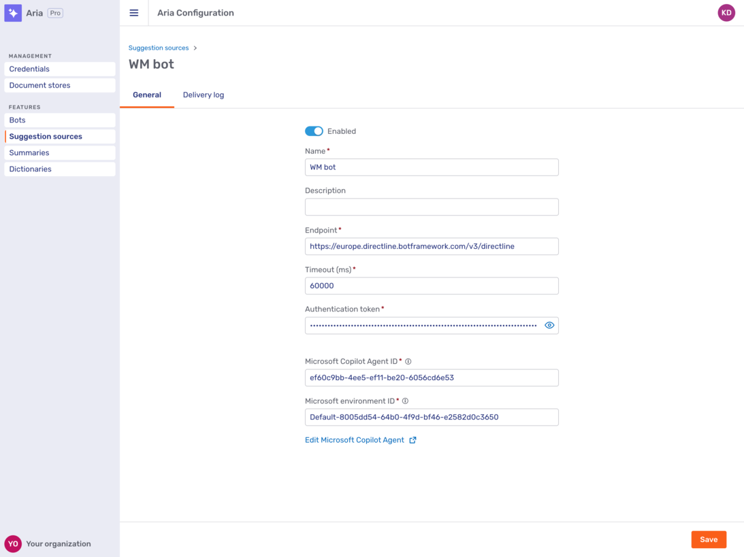This screenshot has height=557, width=744.
Task: Click the info icon beside Microsoft environment ID
Action: pyautogui.click(x=405, y=401)
